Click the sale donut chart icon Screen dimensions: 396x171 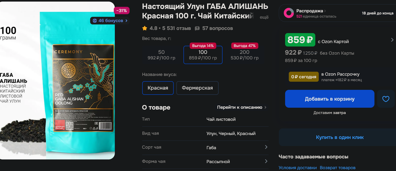pyautogui.click(x=289, y=13)
